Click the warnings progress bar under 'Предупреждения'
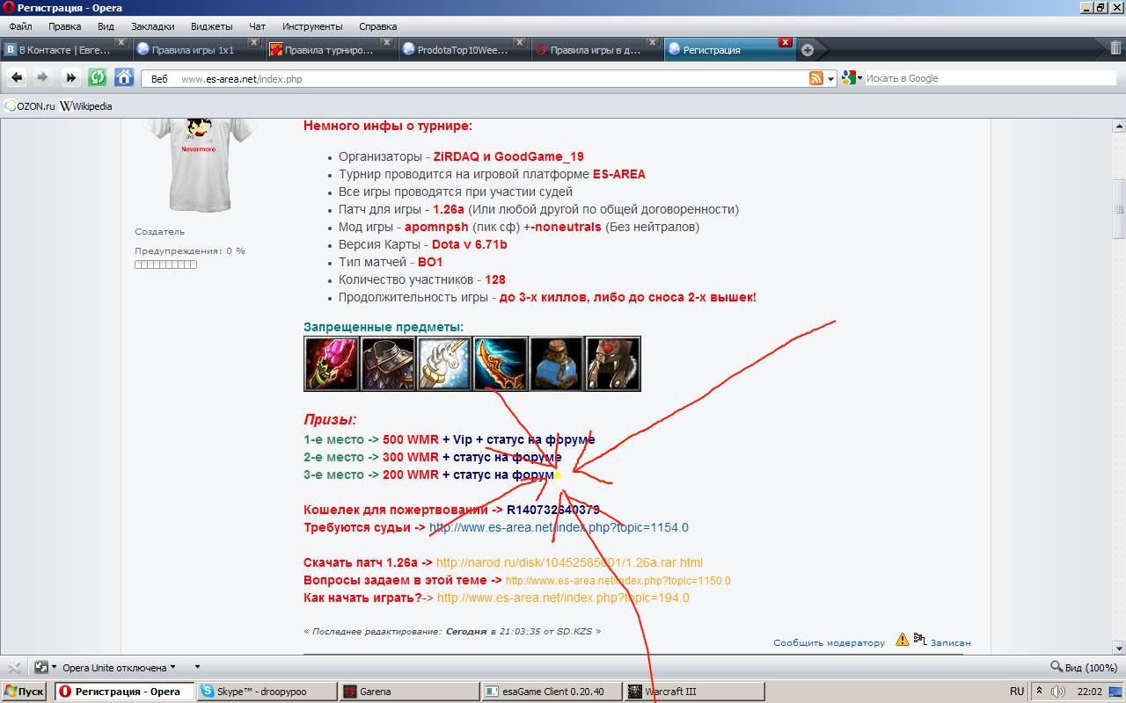1126x703 pixels. click(x=165, y=265)
